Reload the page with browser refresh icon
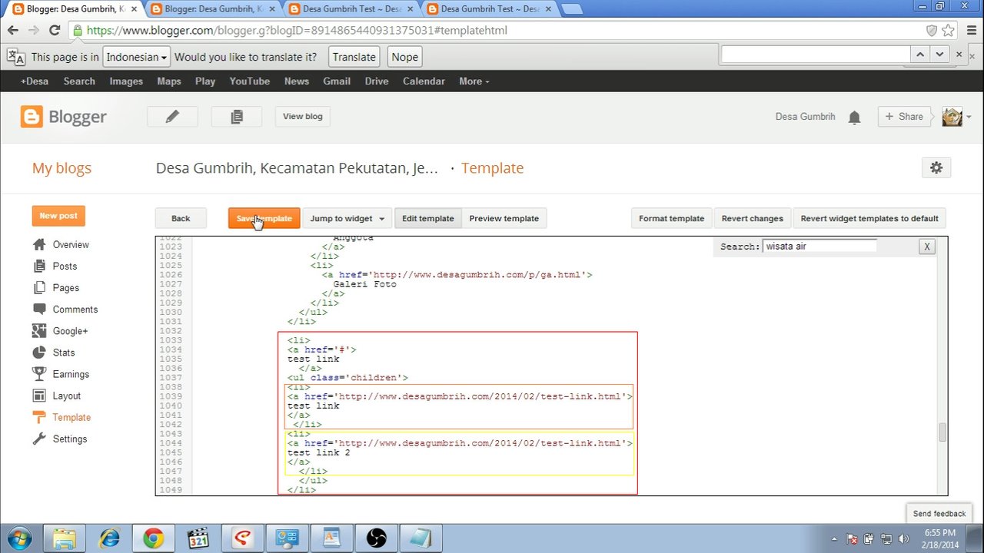Viewport: 984px width, 553px height. pos(54,31)
